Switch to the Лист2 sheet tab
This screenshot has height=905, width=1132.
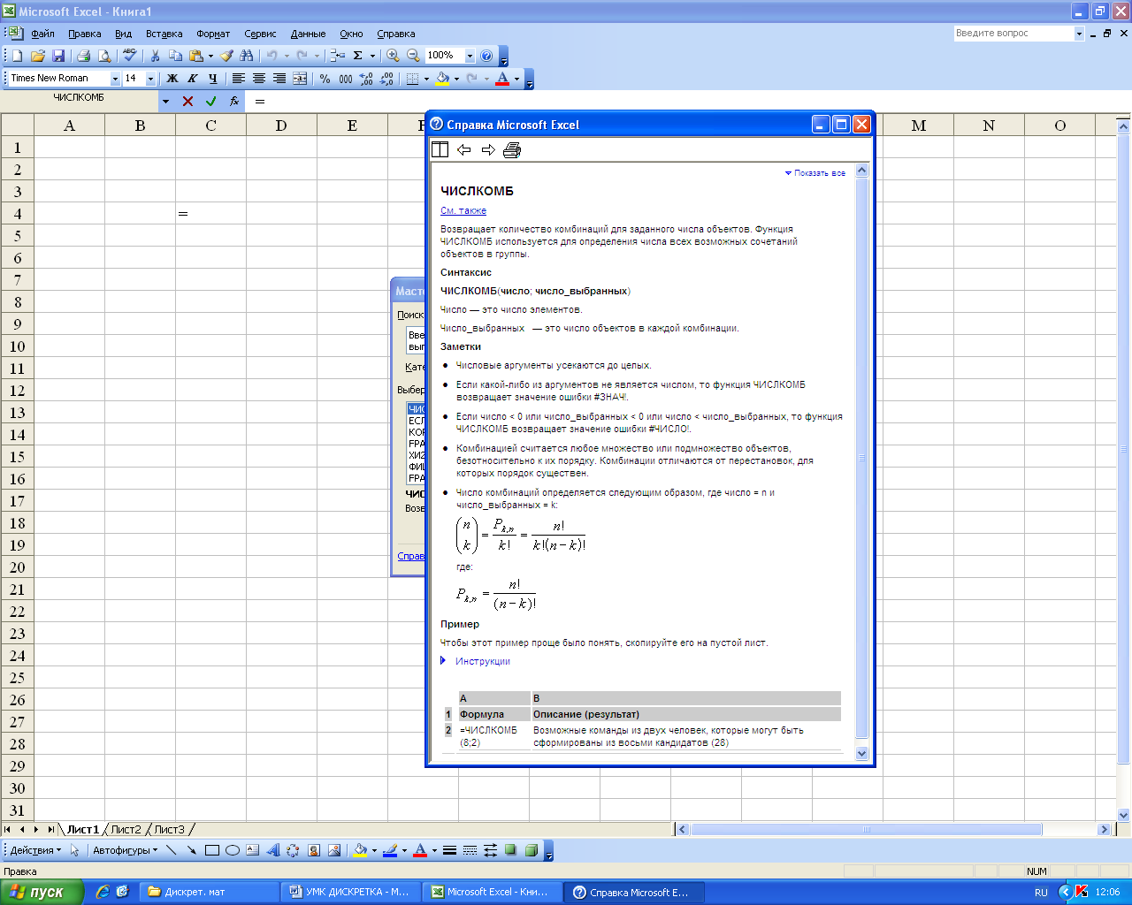(x=126, y=829)
